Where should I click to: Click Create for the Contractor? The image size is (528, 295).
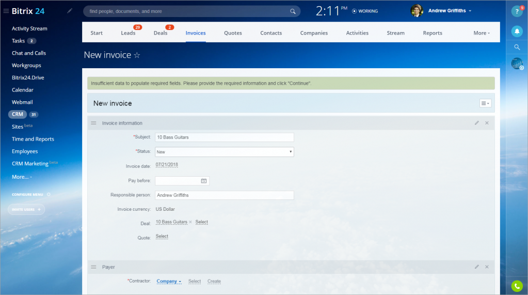tap(214, 281)
